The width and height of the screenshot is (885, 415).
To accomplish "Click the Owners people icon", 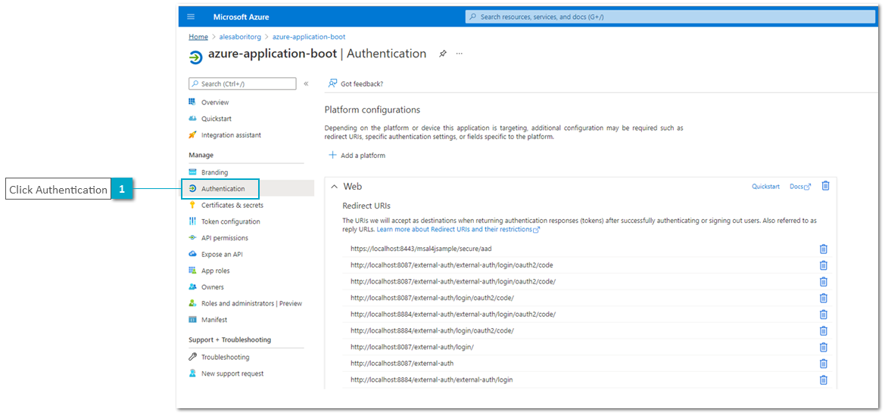I will coord(192,286).
